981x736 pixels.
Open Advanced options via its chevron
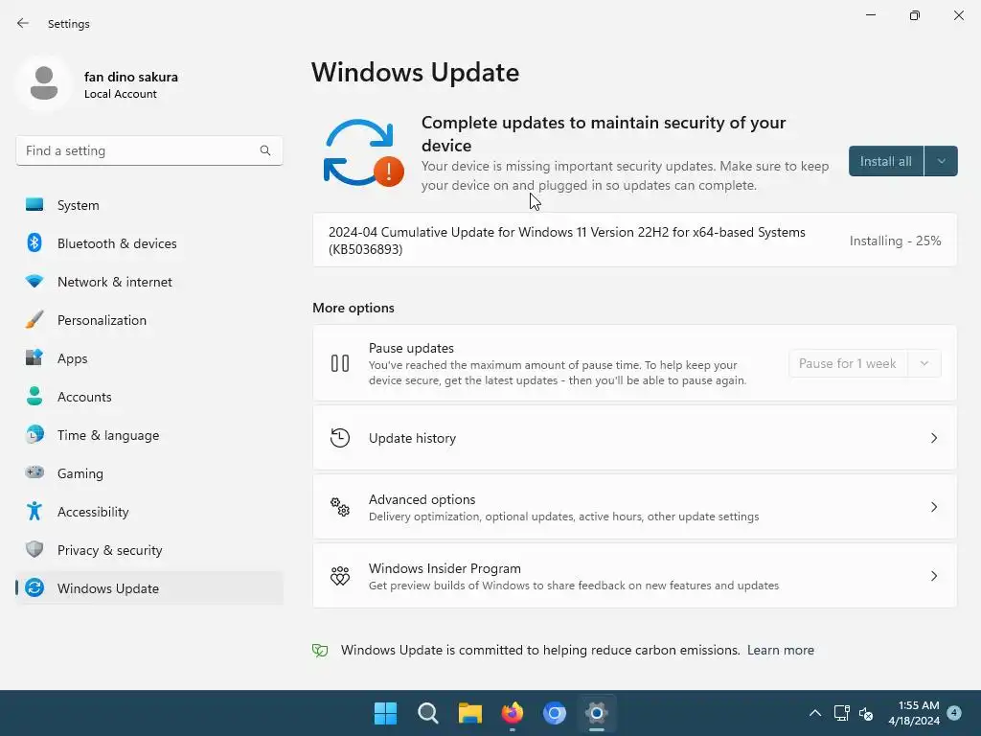(x=933, y=507)
